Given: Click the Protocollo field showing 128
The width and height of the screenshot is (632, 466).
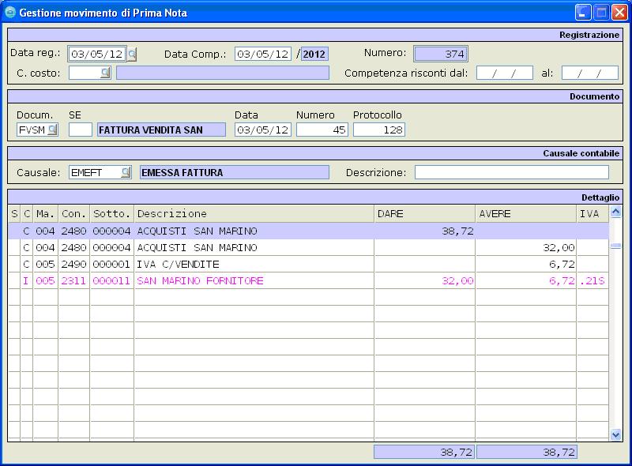Looking at the screenshot, I should click(378, 130).
